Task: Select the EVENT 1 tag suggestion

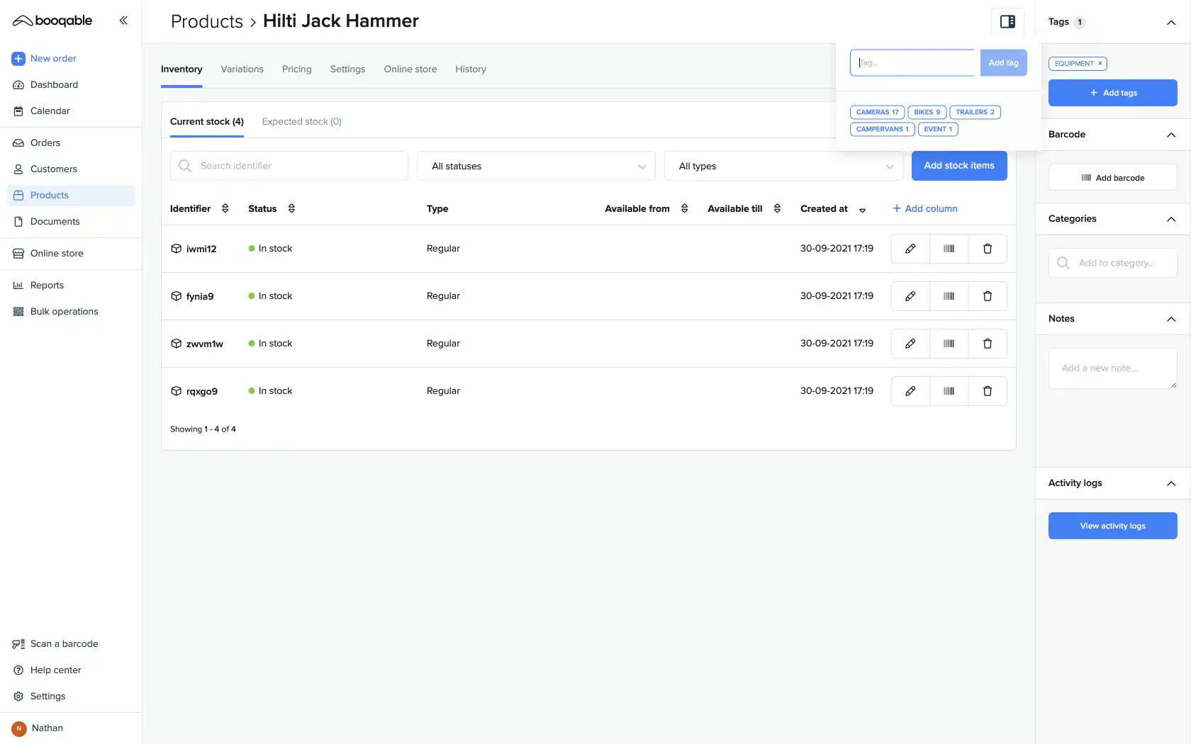Action: pyautogui.click(x=938, y=129)
